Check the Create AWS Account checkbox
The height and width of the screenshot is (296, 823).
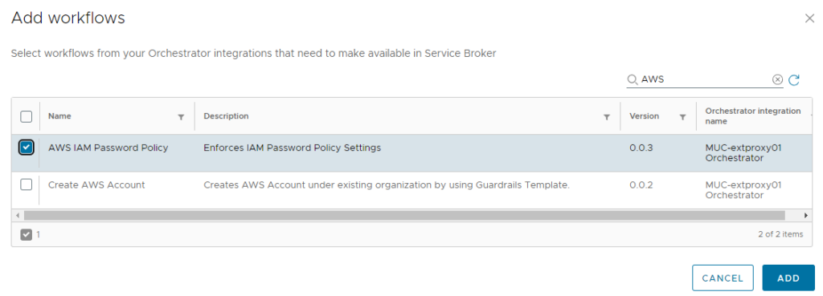[27, 184]
